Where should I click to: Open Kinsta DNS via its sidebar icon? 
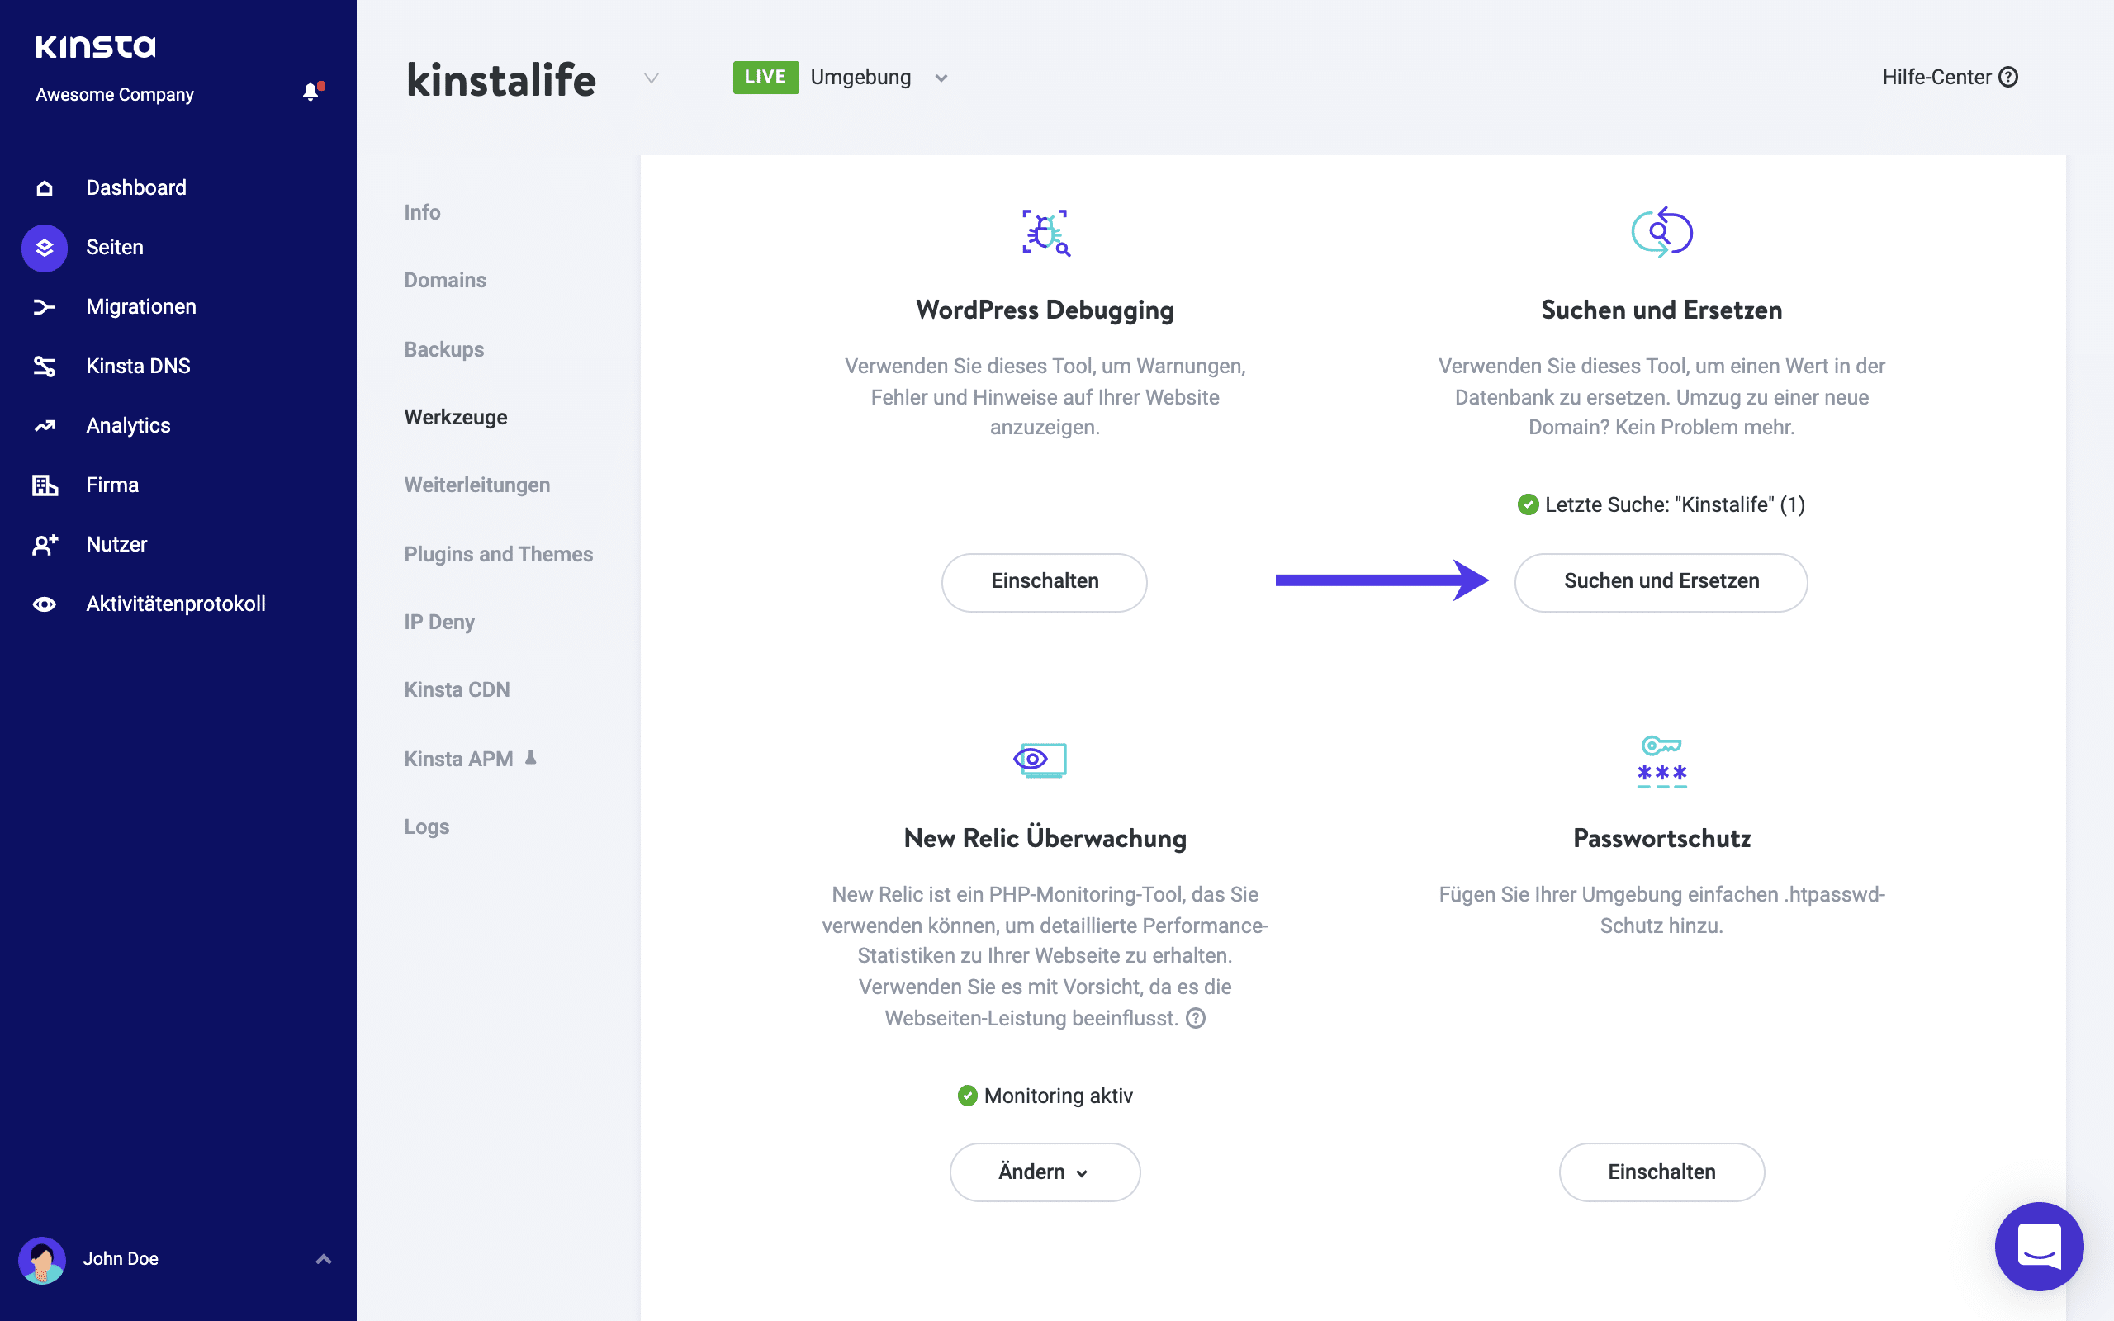[44, 365]
